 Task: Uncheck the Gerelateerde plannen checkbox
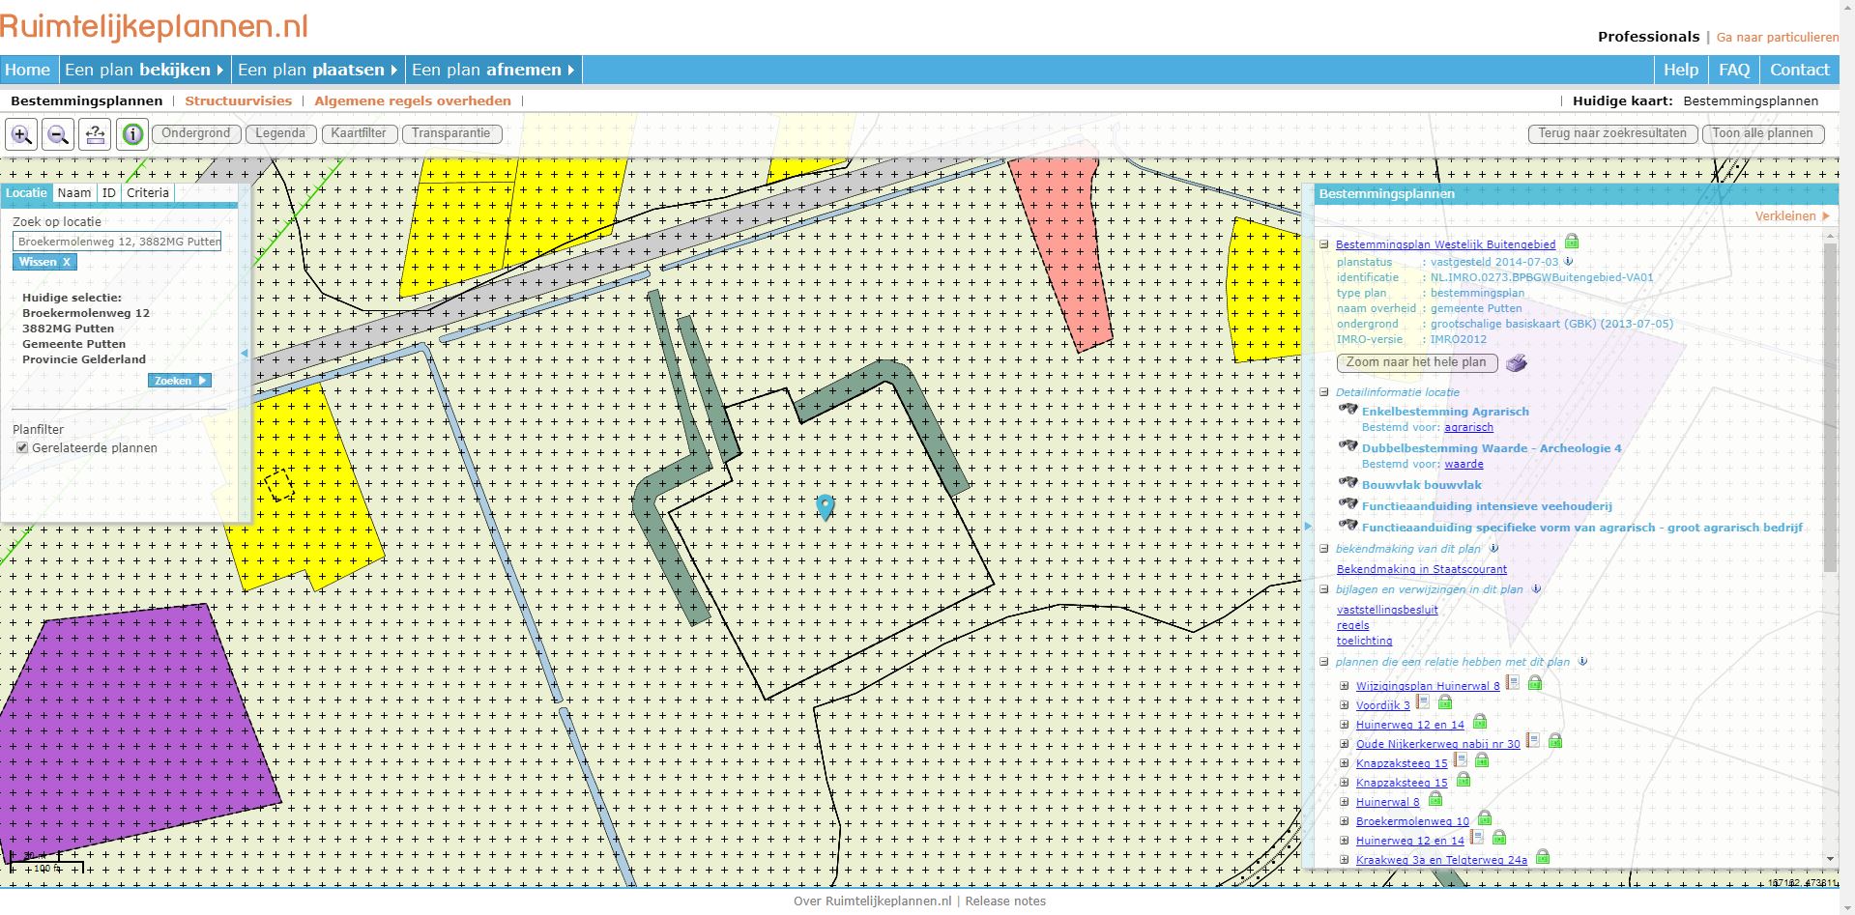(x=22, y=448)
